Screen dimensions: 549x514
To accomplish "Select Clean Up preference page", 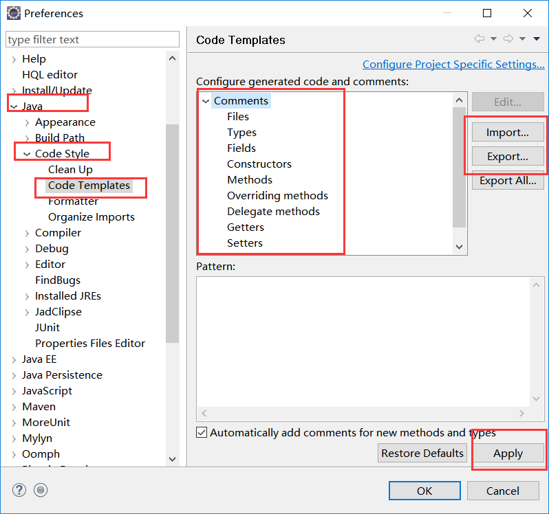I will (70, 170).
